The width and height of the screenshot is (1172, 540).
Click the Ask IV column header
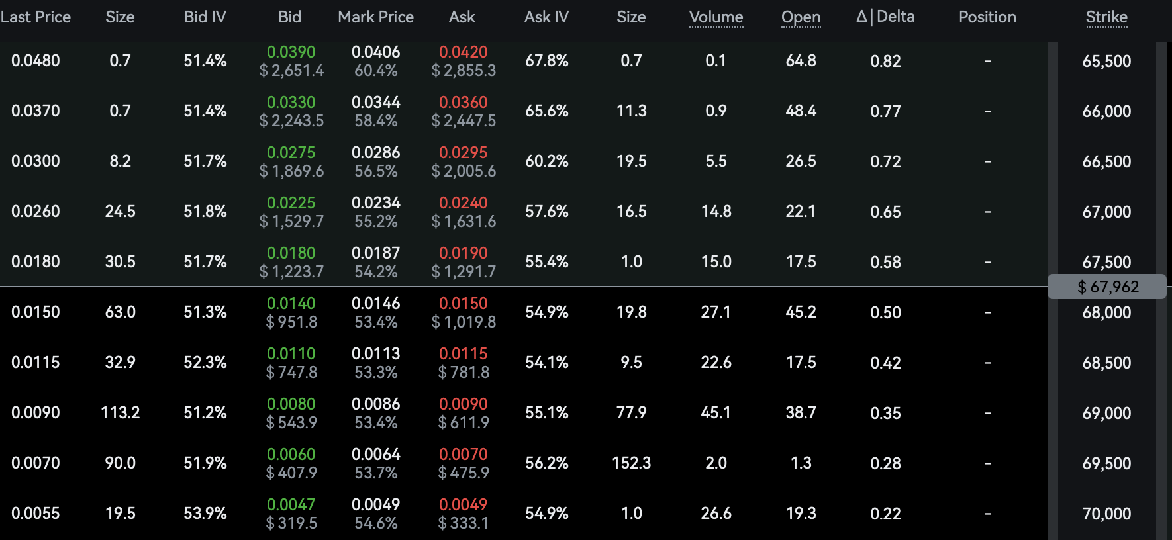coord(546,17)
